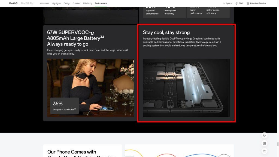Switch to the Find N3 Flip page
The height and width of the screenshot is (157, 279).
tap(27, 4)
